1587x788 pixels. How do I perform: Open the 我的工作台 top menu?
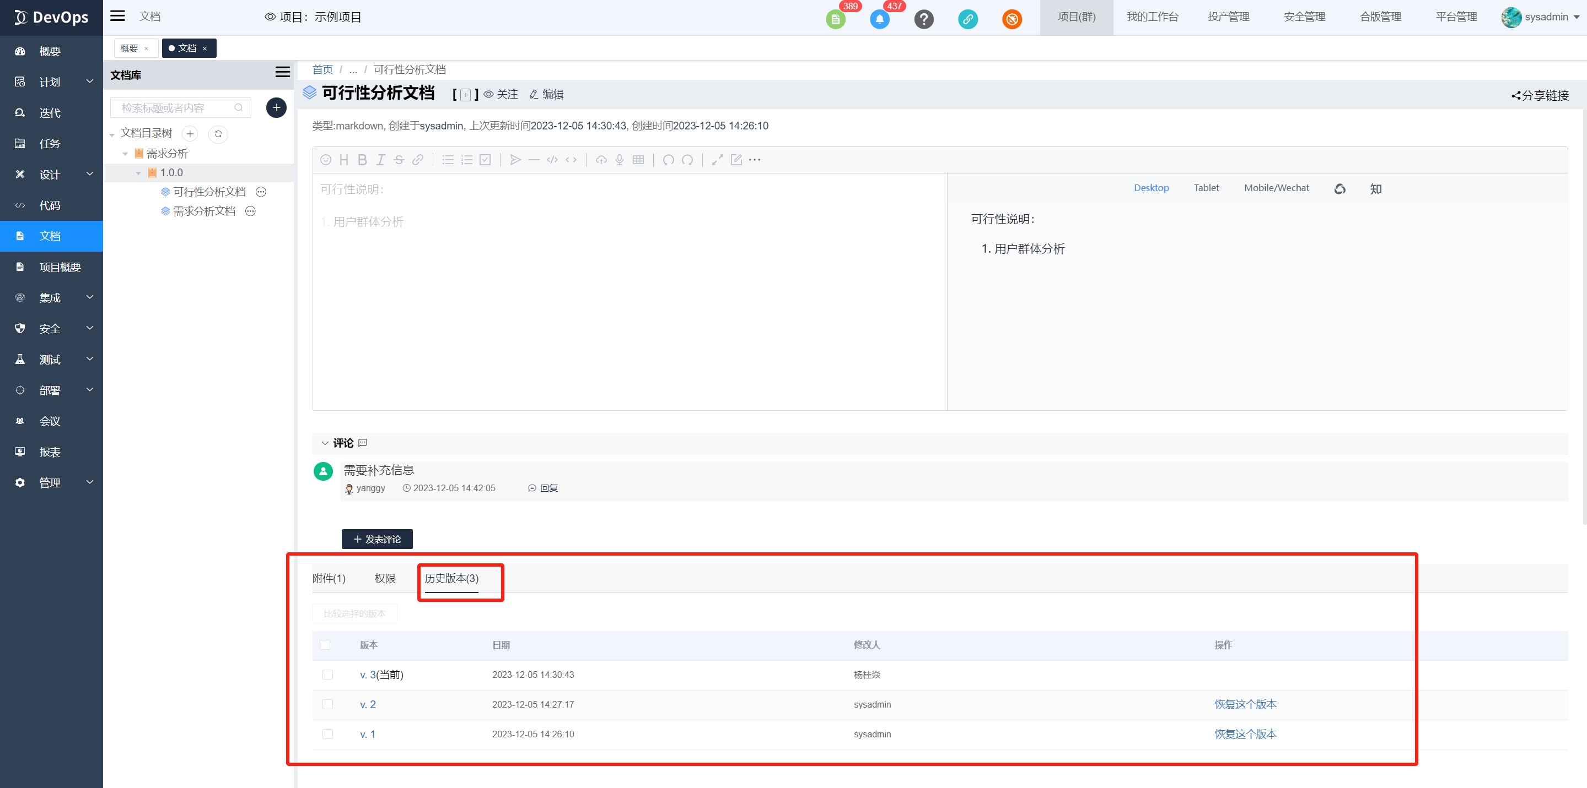(1152, 17)
